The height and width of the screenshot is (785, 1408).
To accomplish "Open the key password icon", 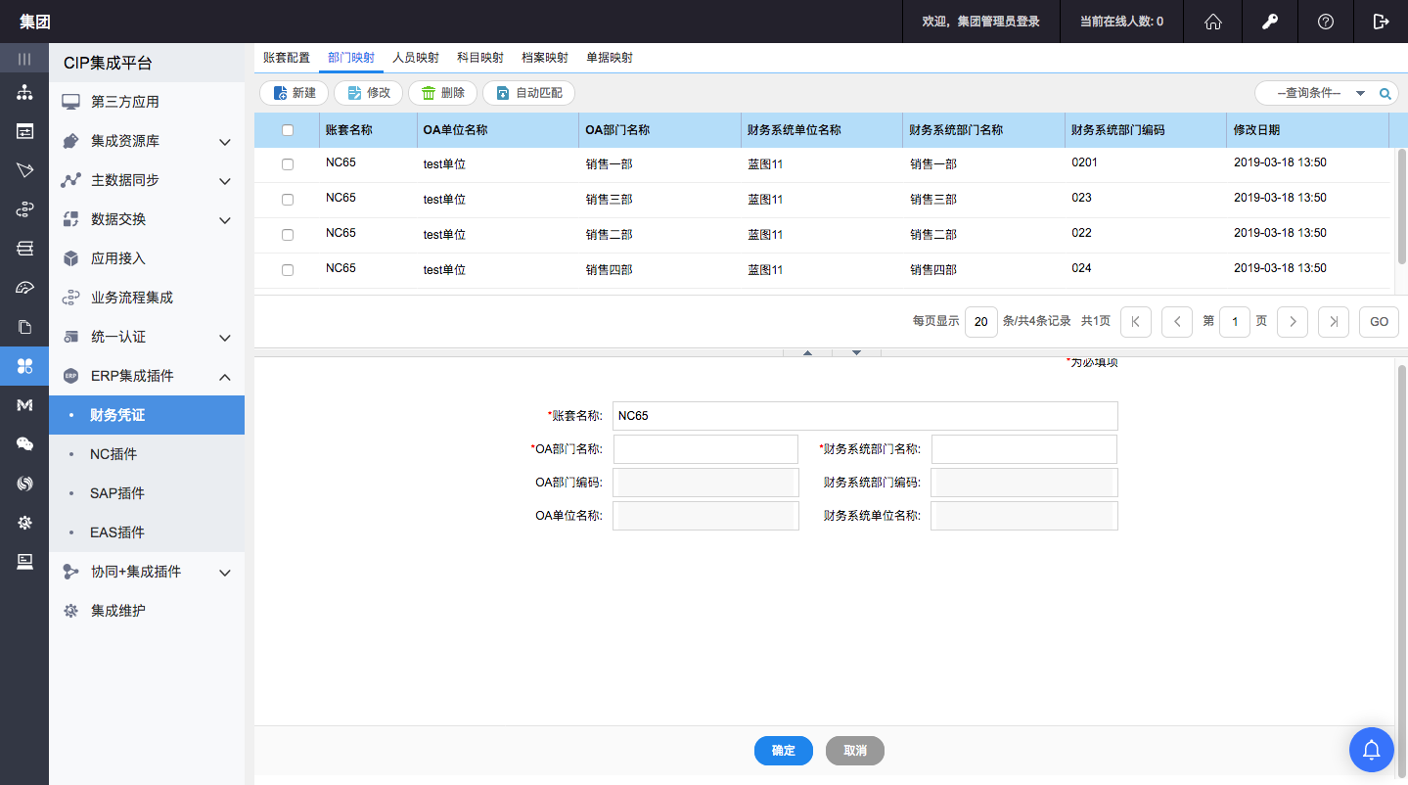I will [1270, 22].
